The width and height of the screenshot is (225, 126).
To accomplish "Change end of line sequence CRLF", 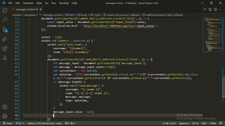I will (x=204, y=123).
